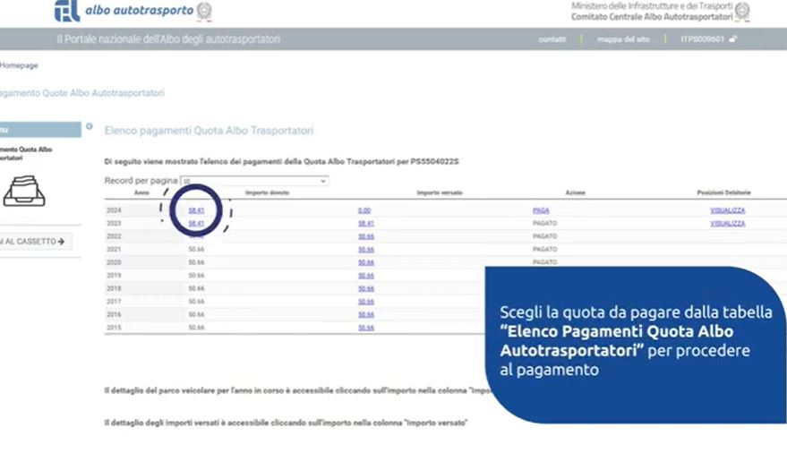Click importo versato 50.66 for 2021
The width and height of the screenshot is (787, 453).
click(366, 250)
